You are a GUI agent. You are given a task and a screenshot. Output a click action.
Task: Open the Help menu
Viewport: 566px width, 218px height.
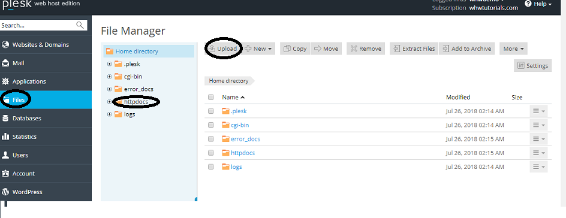pyautogui.click(x=538, y=4)
